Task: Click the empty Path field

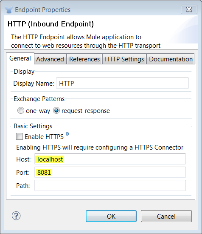Action: point(110,185)
